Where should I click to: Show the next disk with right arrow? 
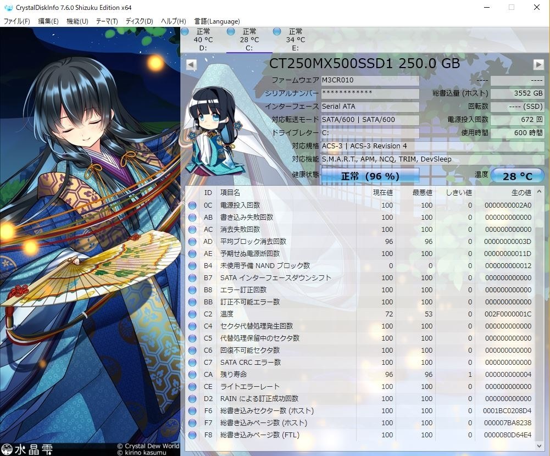(x=538, y=64)
